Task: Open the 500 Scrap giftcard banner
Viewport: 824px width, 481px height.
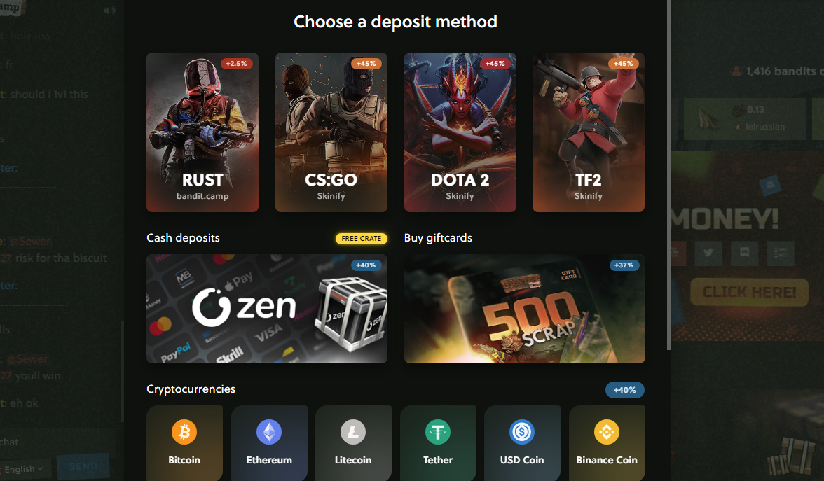Action: click(524, 309)
